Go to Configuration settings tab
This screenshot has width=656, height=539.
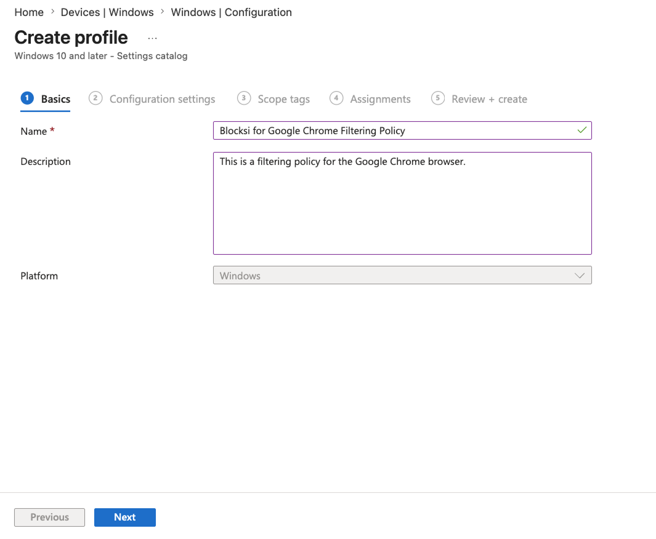pos(163,99)
